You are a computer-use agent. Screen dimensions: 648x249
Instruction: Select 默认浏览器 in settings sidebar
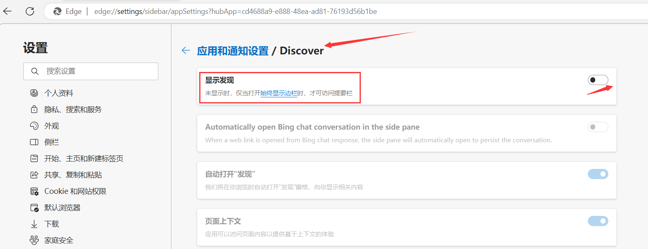pos(63,207)
